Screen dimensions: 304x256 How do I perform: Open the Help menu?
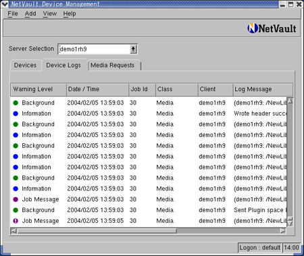click(70, 14)
